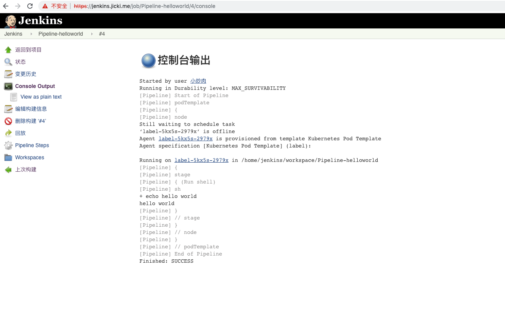Open 变更历史 via its notepad icon
Viewport: 505px width, 312px height.
pos(8,74)
